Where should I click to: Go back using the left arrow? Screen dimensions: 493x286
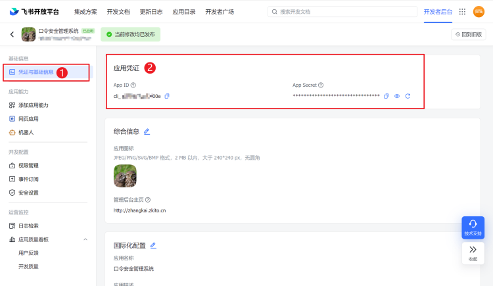point(12,34)
